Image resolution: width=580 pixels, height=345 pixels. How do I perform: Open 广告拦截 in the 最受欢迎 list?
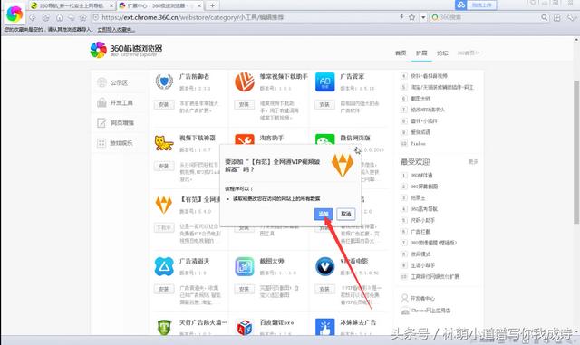[420, 232]
